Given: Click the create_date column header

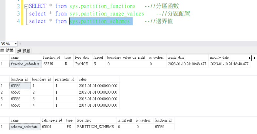Looking at the screenshot, I should (x=188, y=57).
